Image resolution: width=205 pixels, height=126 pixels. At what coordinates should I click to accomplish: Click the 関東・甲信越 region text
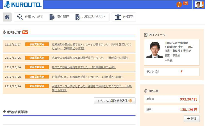[172, 56]
